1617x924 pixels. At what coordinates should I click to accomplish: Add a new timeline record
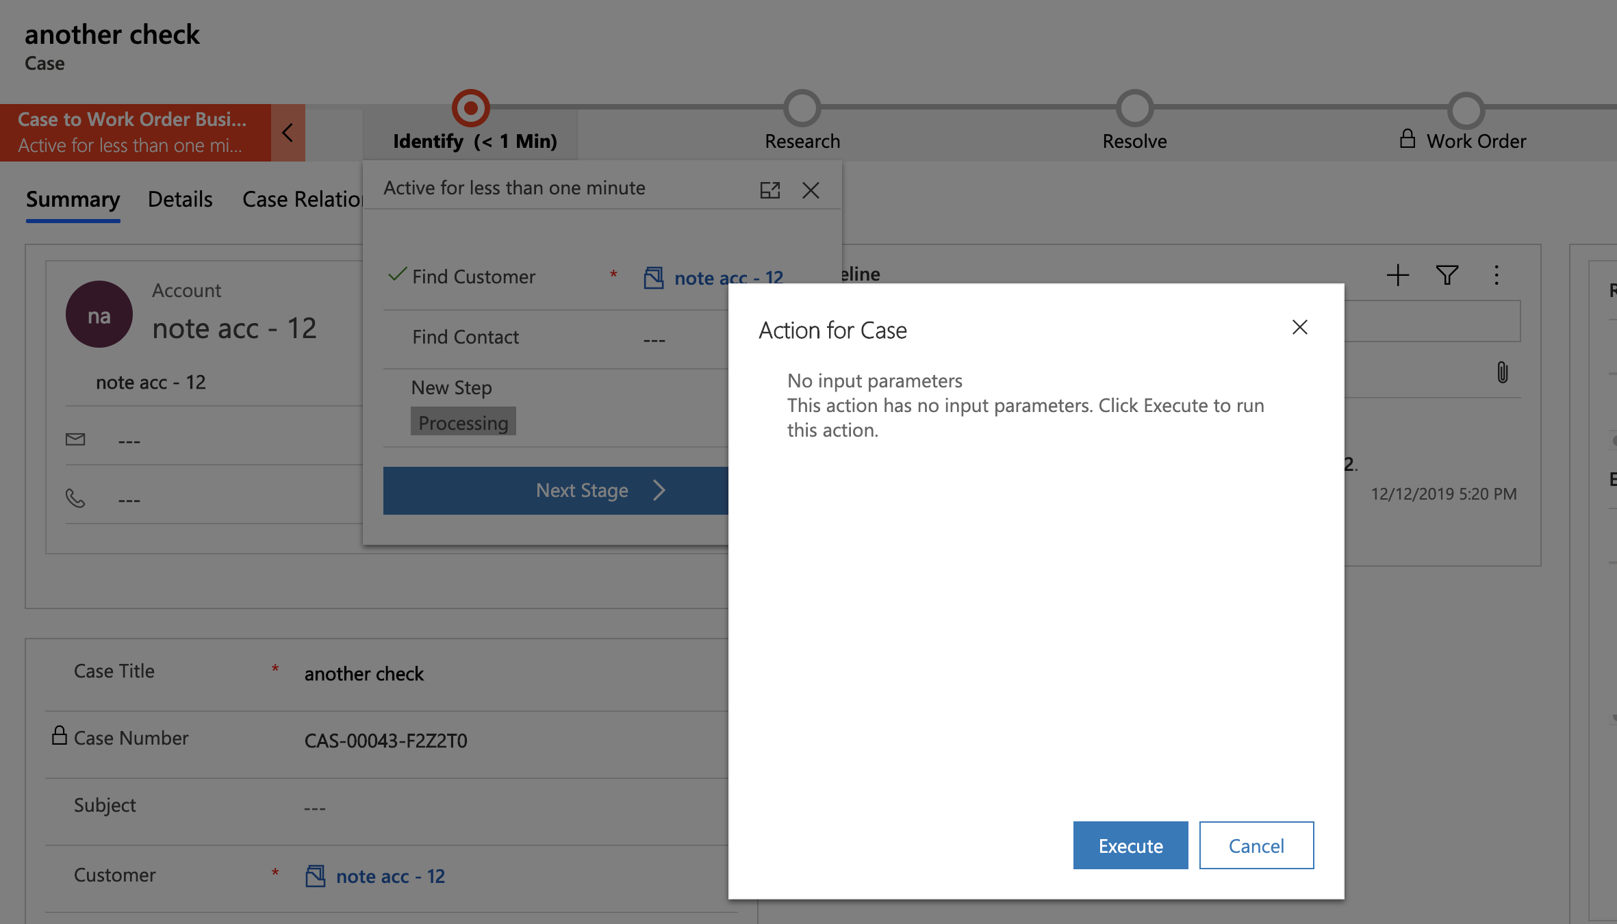click(x=1397, y=275)
